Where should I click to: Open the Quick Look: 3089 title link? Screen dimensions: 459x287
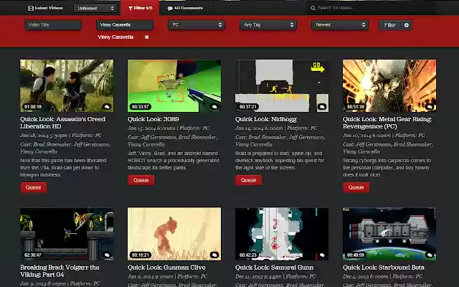153,119
